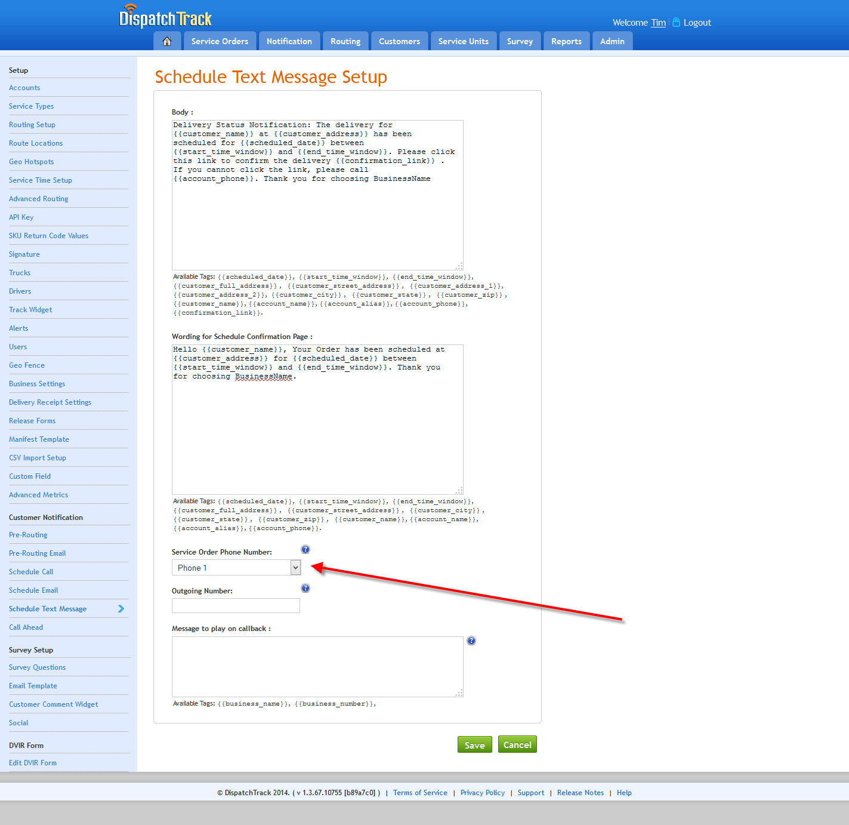View the Release Notes link

pyautogui.click(x=580, y=792)
